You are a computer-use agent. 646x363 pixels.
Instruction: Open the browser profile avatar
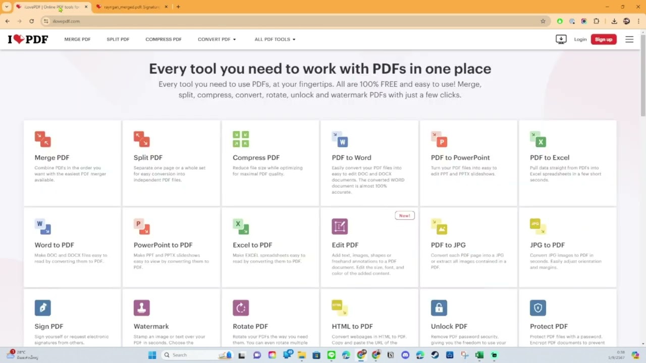pyautogui.click(x=626, y=21)
